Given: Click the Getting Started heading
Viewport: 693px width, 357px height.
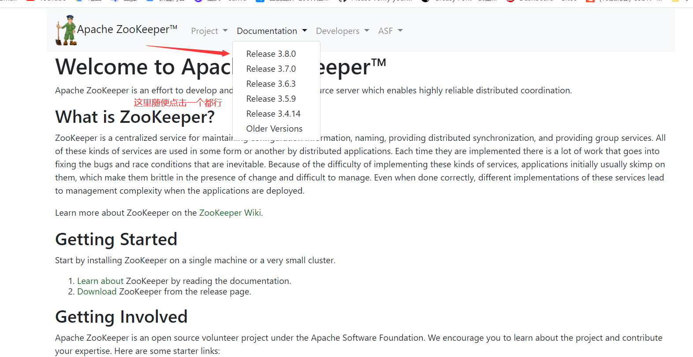Looking at the screenshot, I should pyautogui.click(x=116, y=239).
